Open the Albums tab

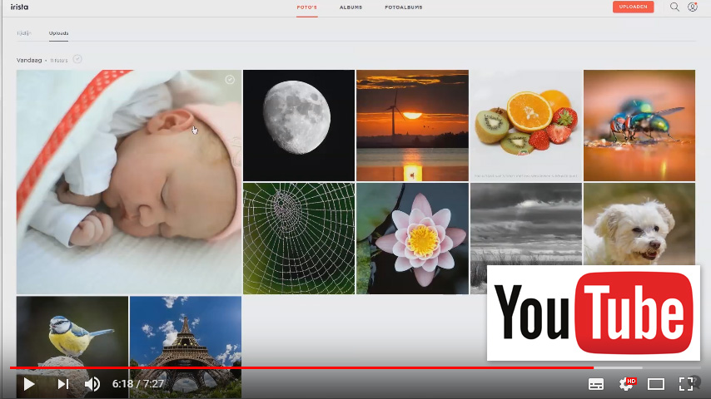point(351,7)
